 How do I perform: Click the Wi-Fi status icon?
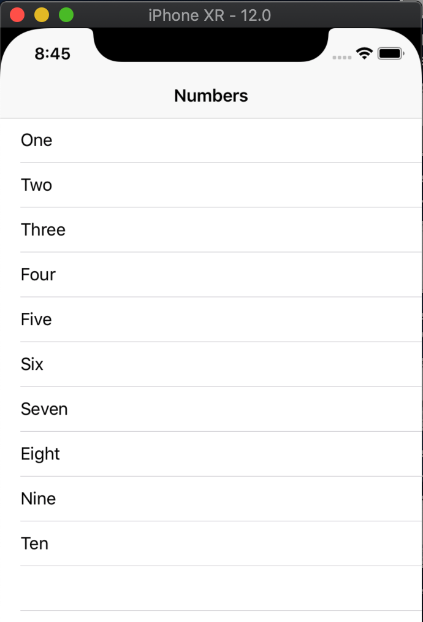(364, 54)
